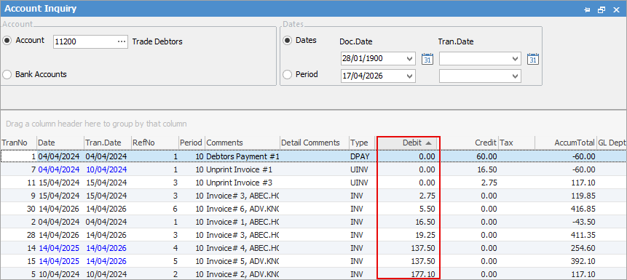Expand the empty Tran.Date to dropdown
This screenshot has height=280, width=627.
(x=516, y=76)
